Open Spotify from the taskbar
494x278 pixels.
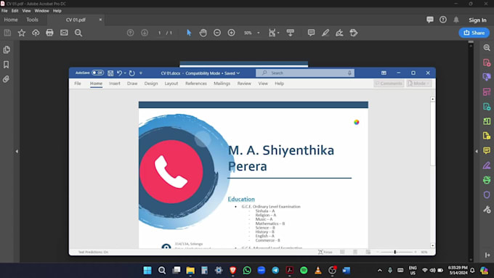click(304, 270)
